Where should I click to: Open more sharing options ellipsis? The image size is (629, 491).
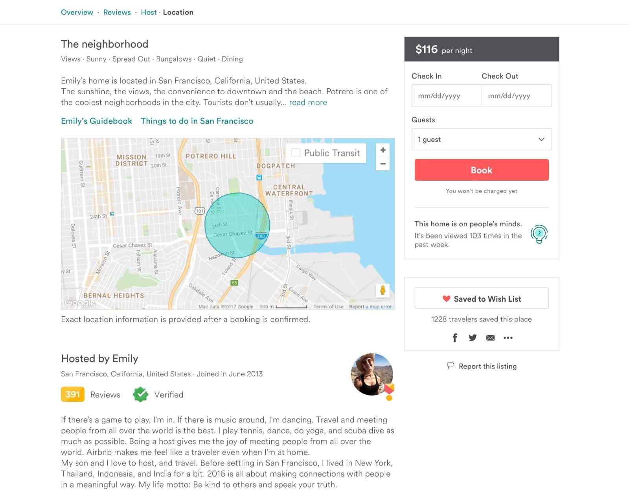point(508,338)
